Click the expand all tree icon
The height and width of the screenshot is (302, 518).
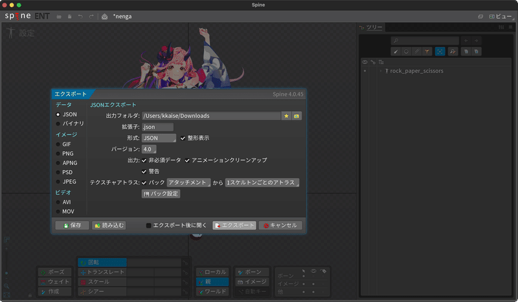click(x=477, y=52)
